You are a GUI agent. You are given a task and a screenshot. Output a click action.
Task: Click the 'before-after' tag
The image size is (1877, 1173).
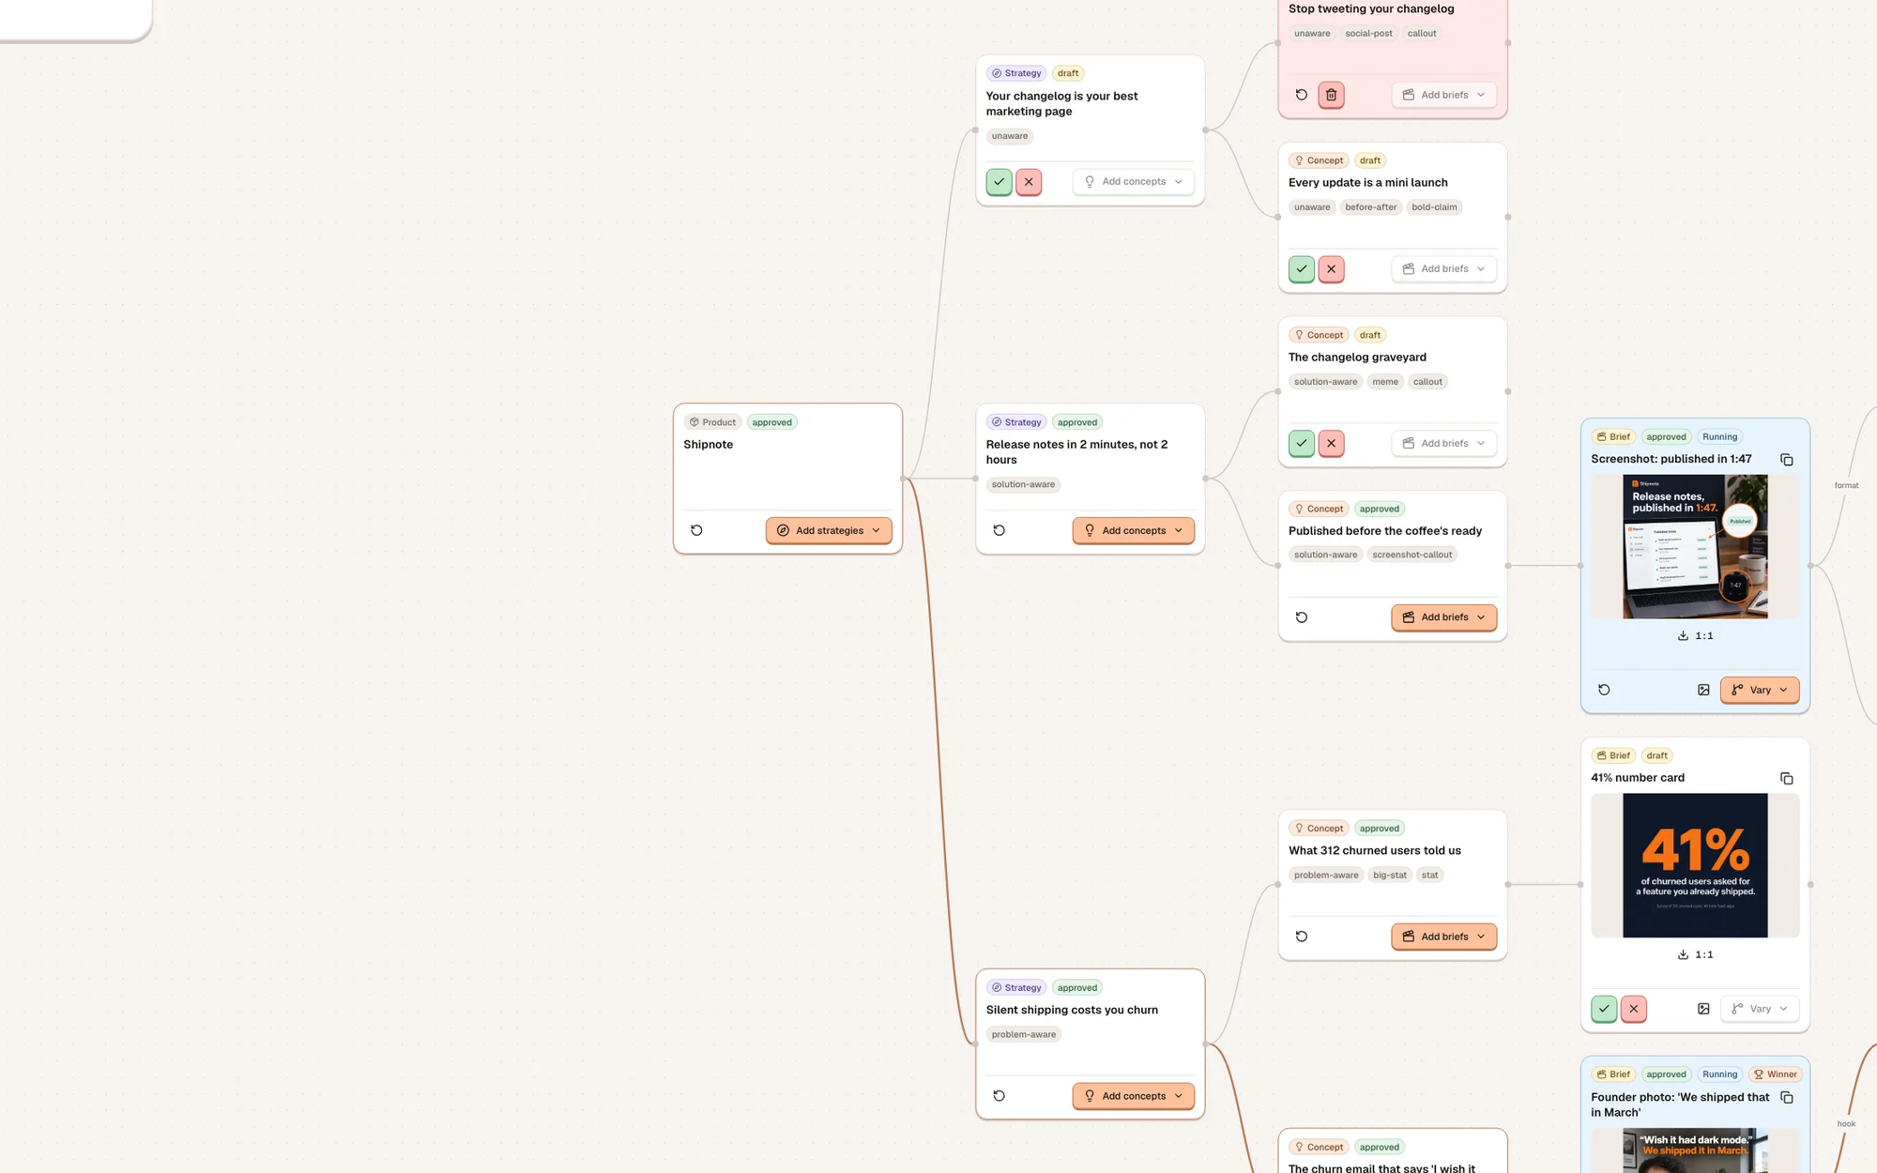1370,207
